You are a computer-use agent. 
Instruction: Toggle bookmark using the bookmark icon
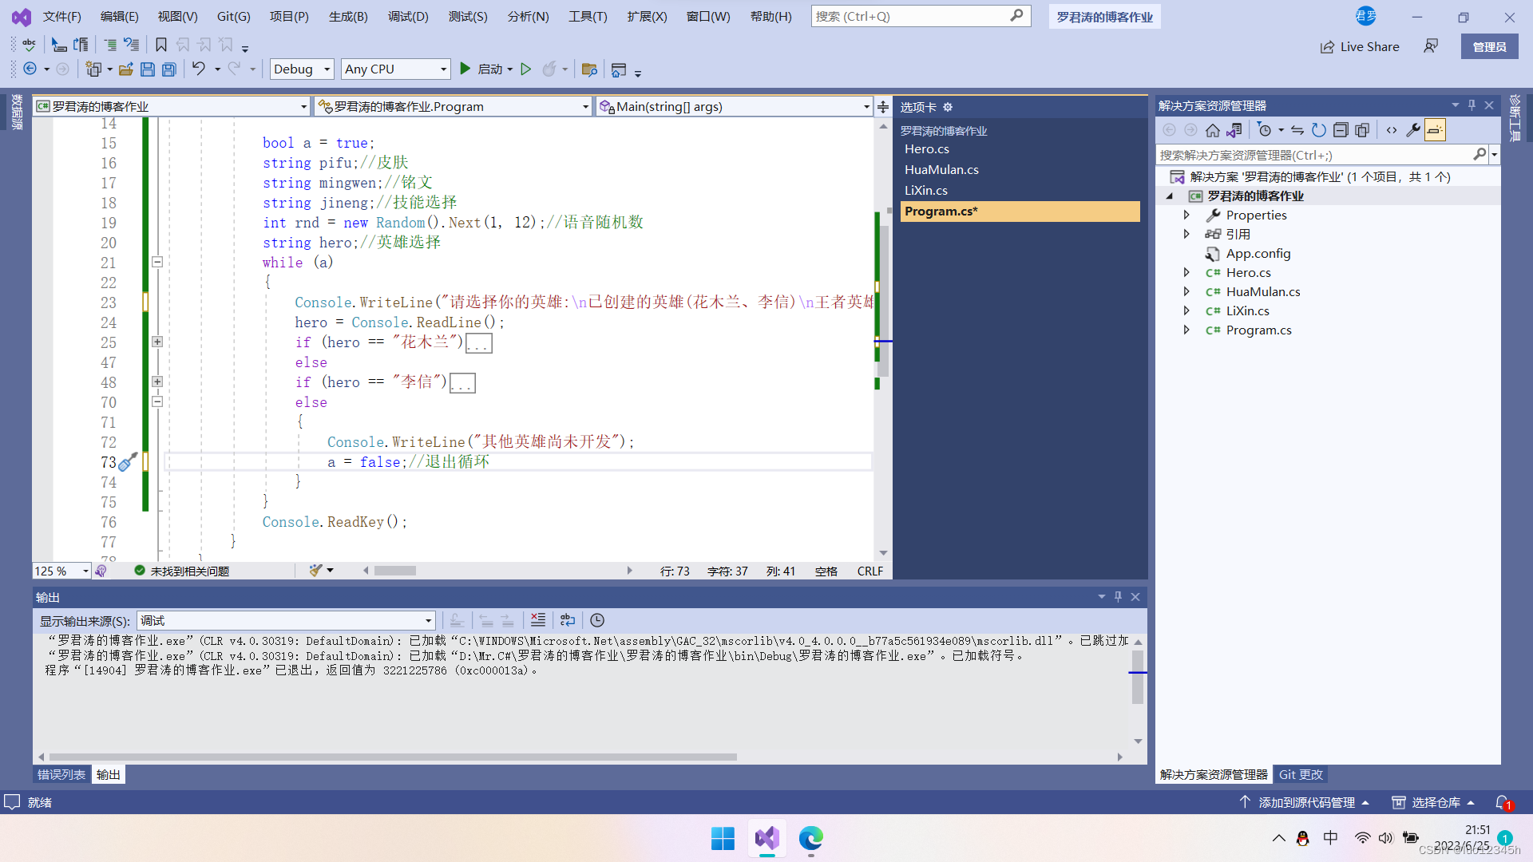tap(160, 45)
